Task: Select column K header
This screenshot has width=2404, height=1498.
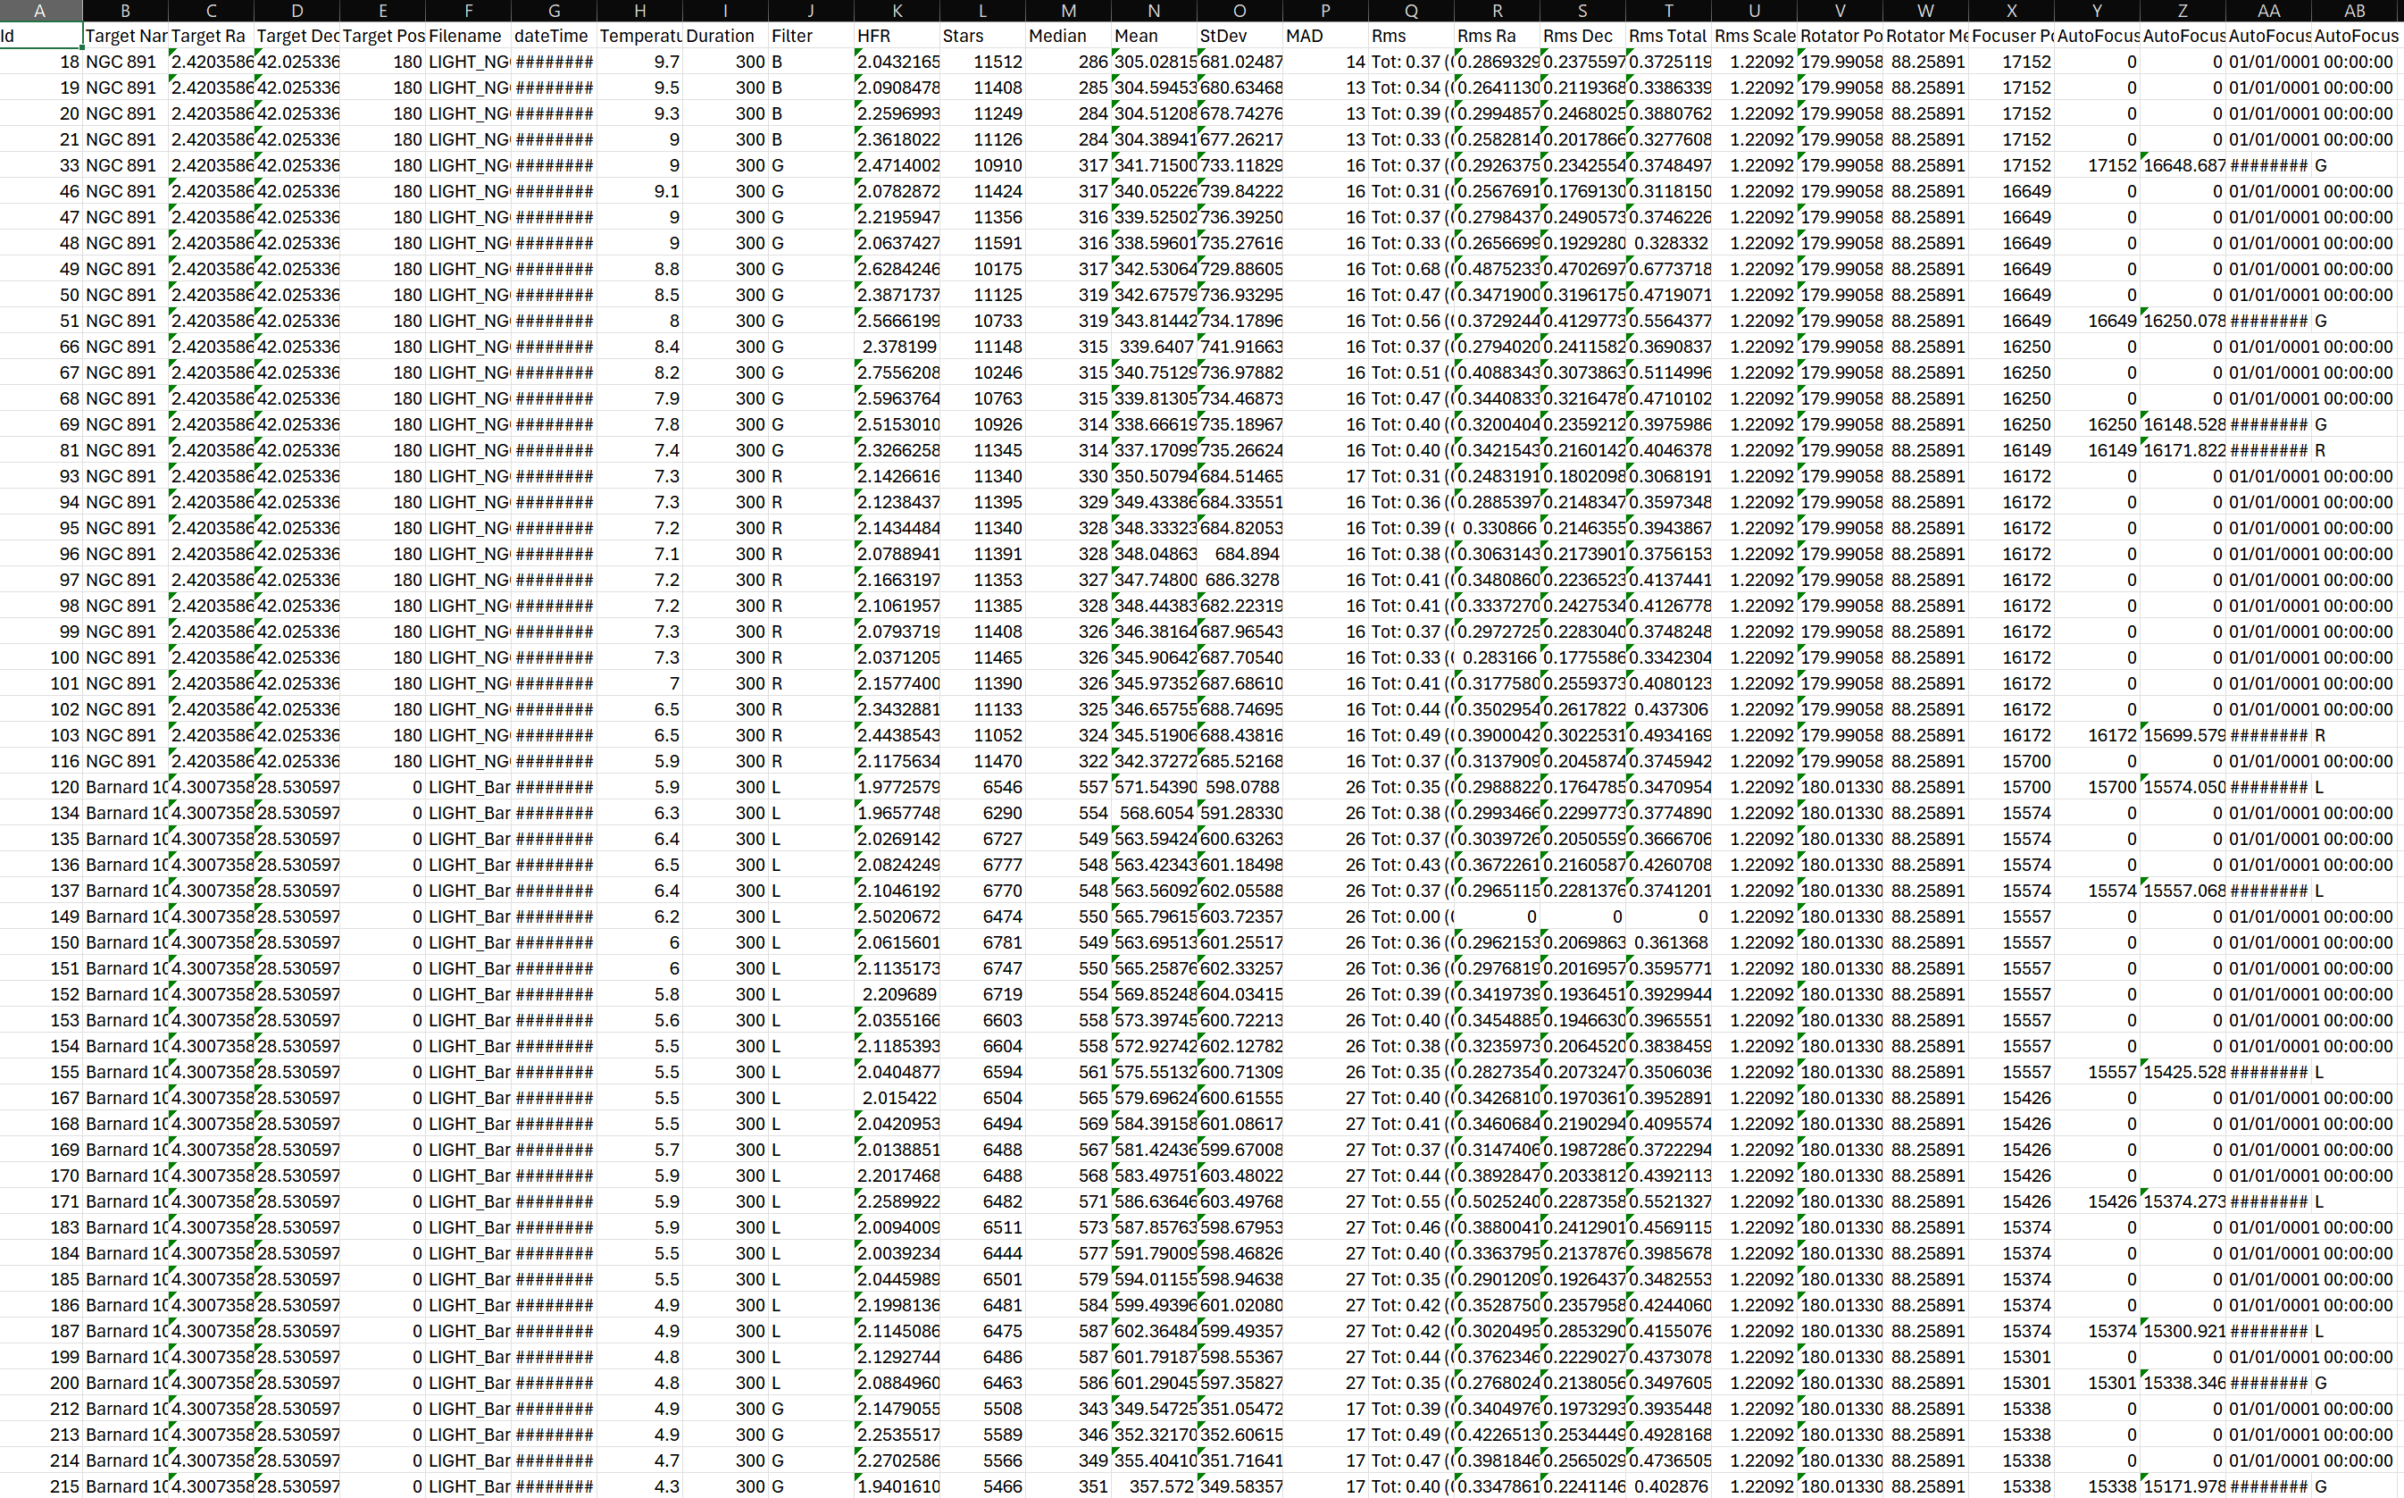Action: (897, 11)
